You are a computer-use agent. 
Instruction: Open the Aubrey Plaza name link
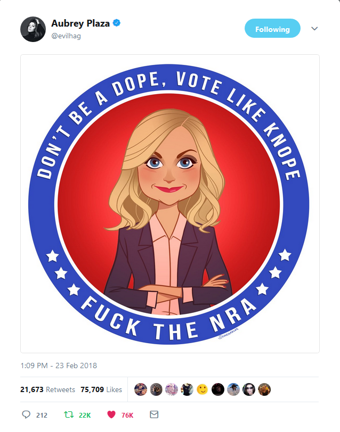point(80,23)
